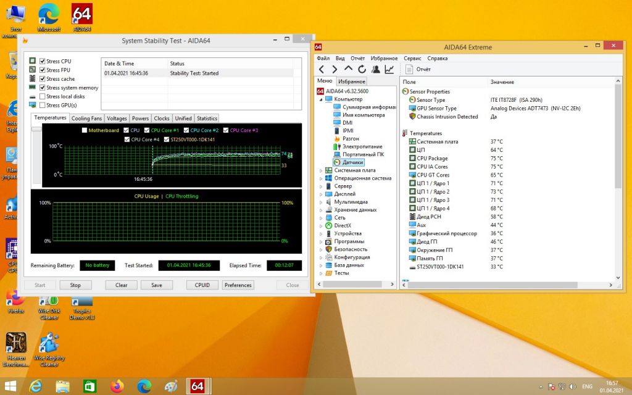Enable Stress local disks checkbox
Screen dimensions: 632x395
tap(43, 96)
